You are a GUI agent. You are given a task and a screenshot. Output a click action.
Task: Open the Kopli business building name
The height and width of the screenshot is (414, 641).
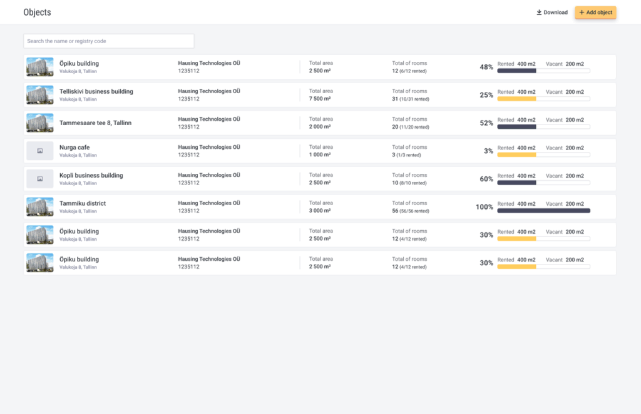(91, 175)
